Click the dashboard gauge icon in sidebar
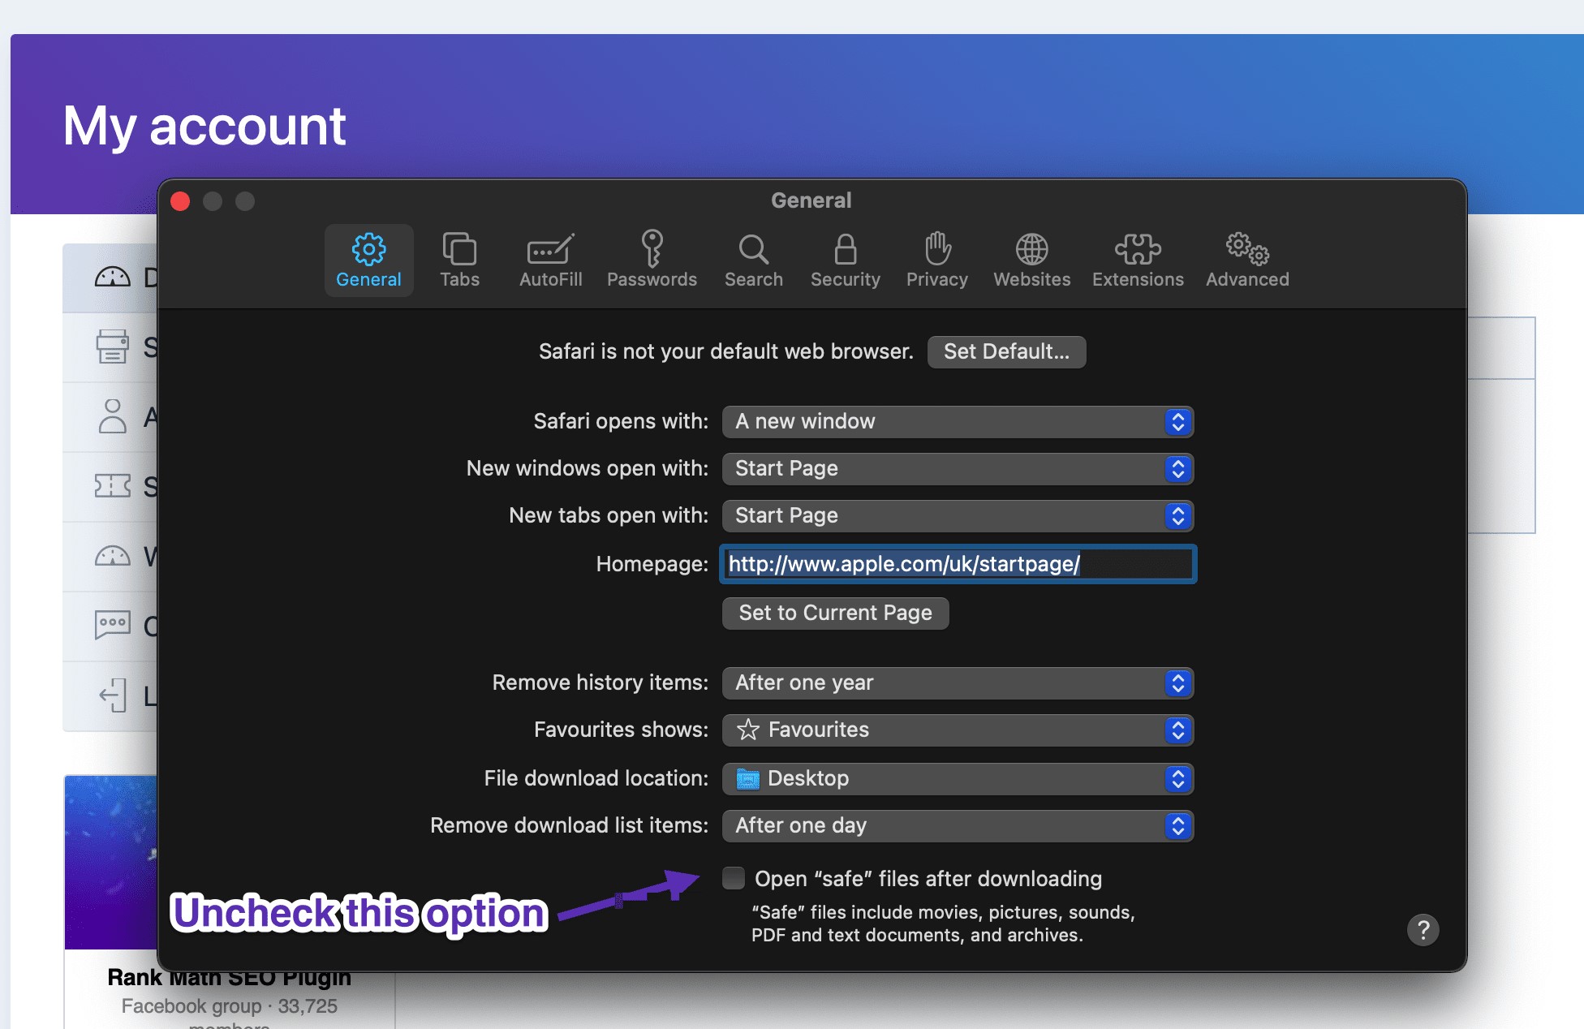 click(x=112, y=278)
